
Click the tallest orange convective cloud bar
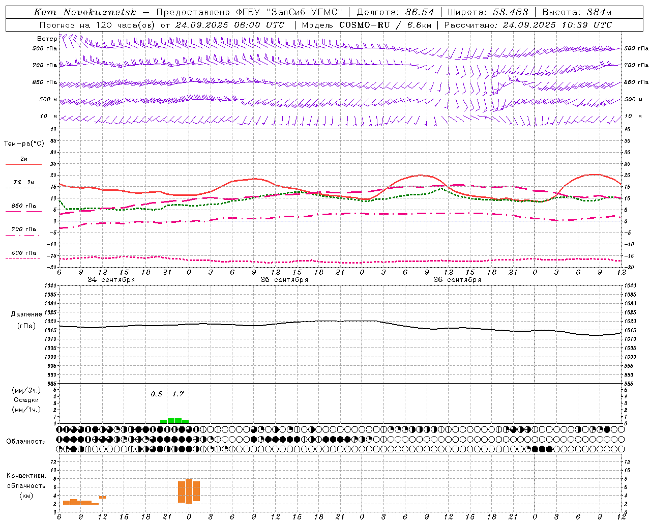point(189,491)
